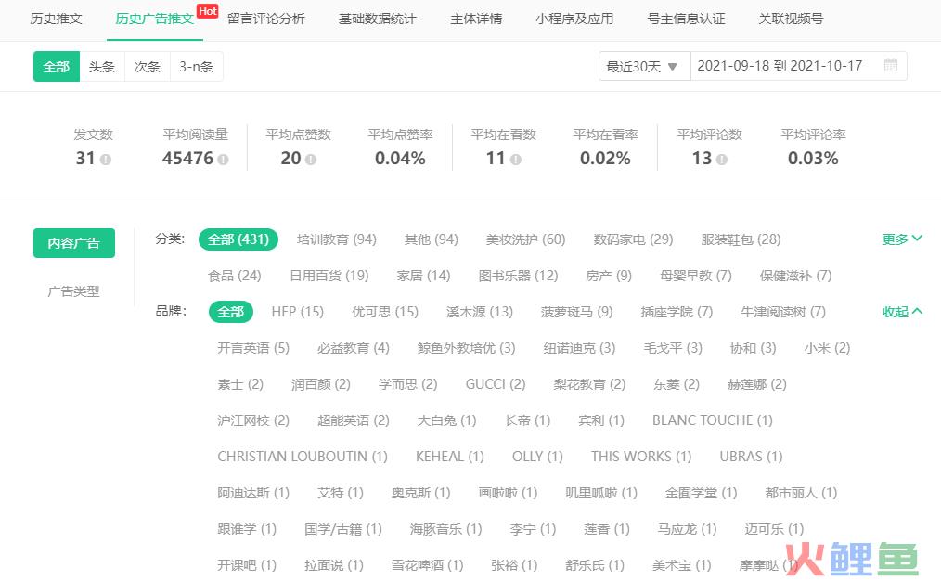941x581 pixels.
Task: Filter brand GUCCI (2)
Action: [x=496, y=384]
